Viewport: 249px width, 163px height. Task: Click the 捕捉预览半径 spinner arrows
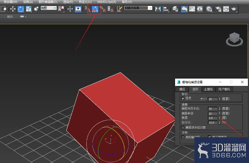click(x=220, y=109)
